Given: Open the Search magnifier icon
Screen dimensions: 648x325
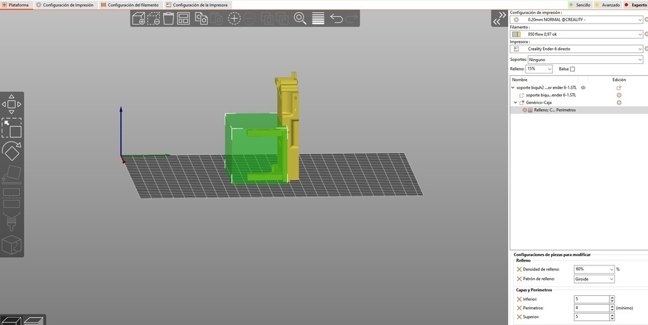Looking at the screenshot, I should [x=300, y=18].
